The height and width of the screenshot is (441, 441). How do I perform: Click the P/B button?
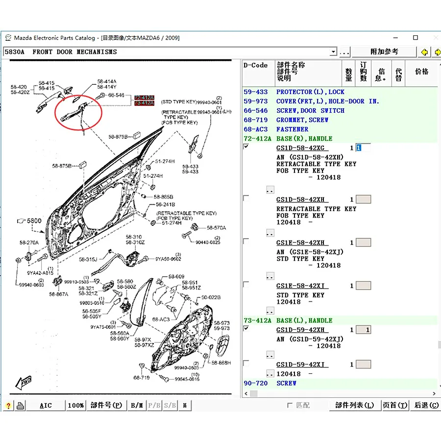tap(154, 406)
